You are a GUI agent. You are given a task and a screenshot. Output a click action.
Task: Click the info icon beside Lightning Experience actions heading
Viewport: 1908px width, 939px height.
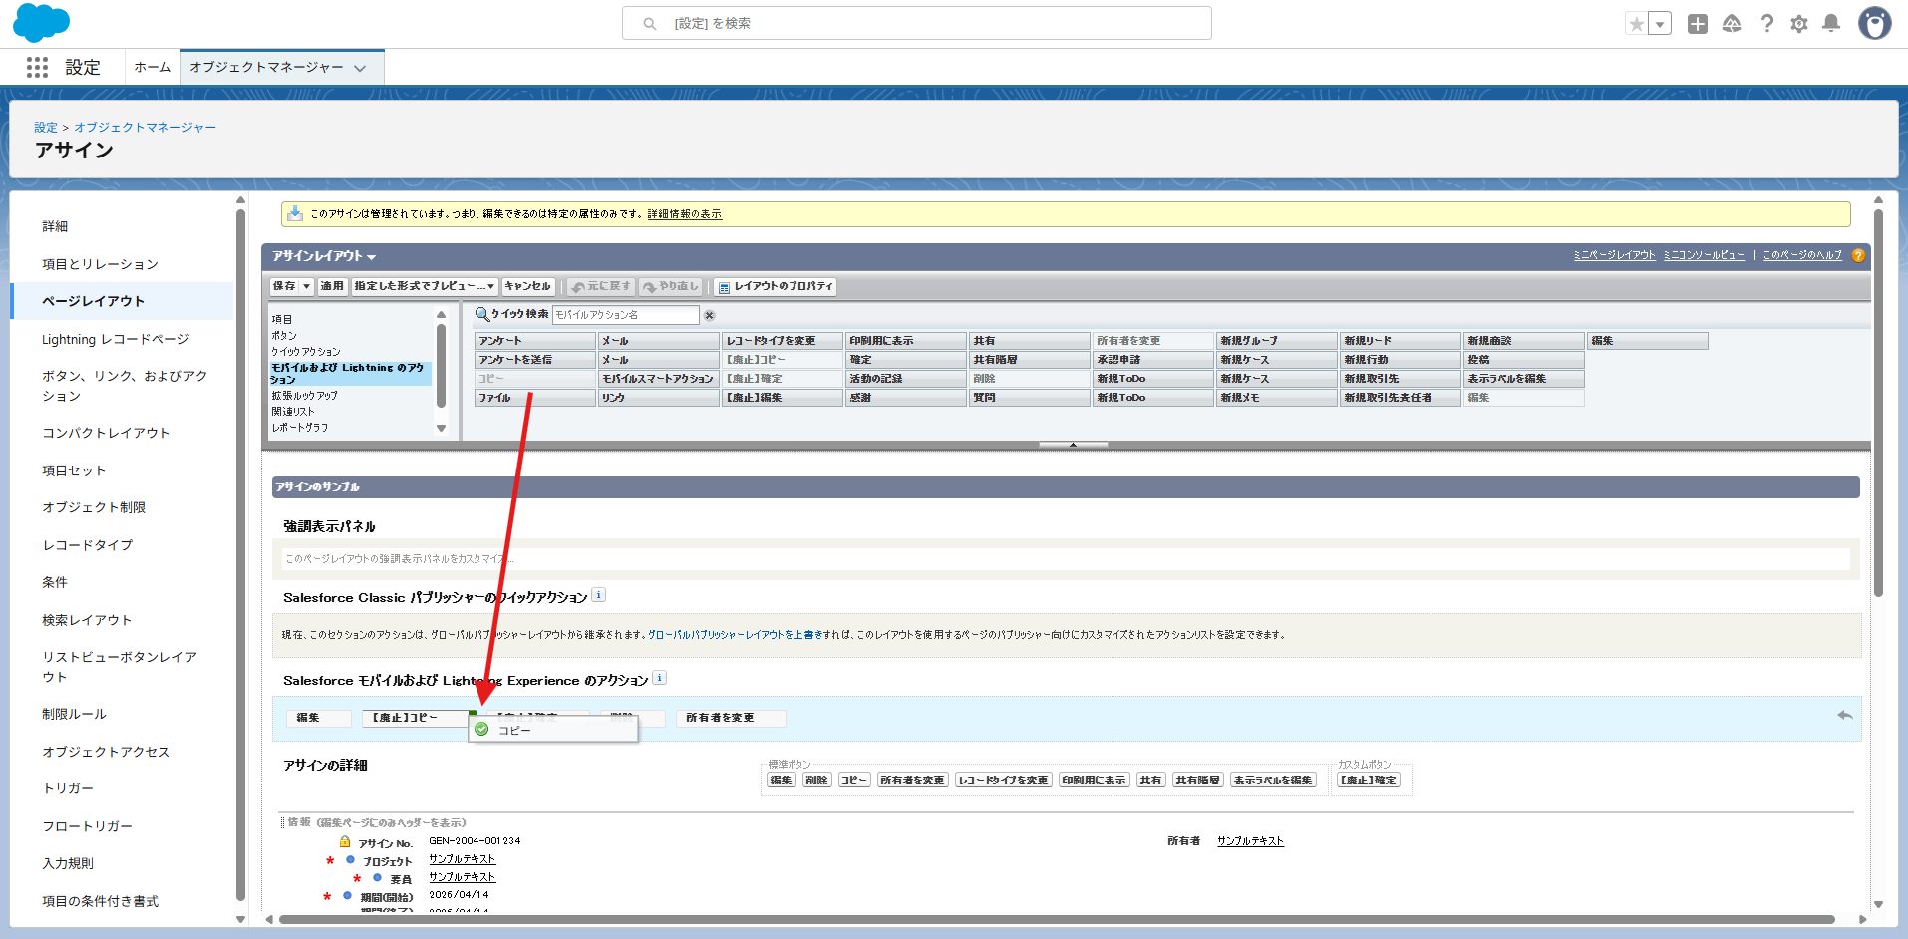(659, 678)
